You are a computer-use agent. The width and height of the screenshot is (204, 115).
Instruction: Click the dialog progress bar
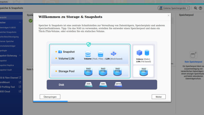click(102, 101)
